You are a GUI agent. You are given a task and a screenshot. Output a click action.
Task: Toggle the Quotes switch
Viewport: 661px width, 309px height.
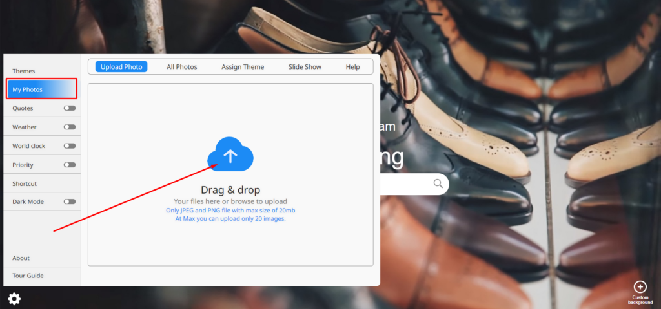point(69,108)
